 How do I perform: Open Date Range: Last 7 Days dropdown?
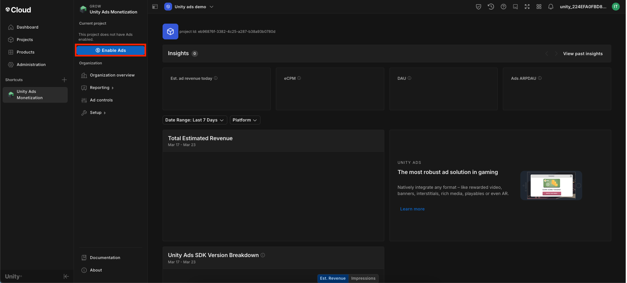[x=195, y=120]
